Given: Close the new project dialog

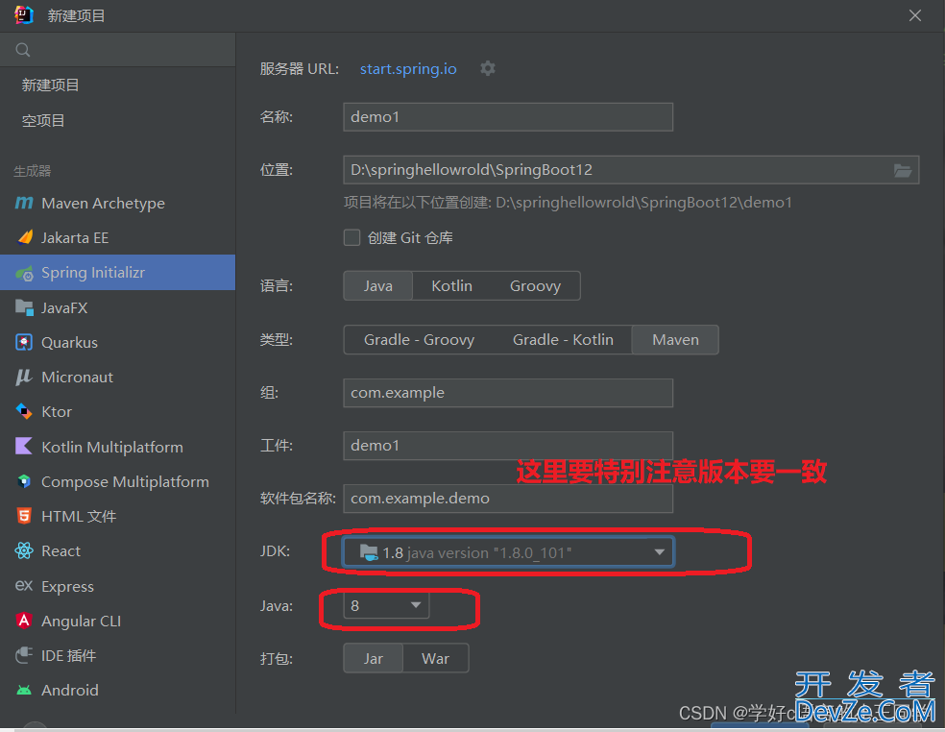Looking at the screenshot, I should coord(915,15).
